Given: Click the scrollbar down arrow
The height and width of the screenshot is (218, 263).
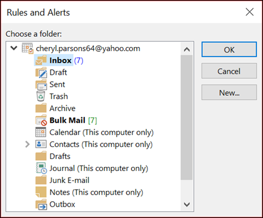Looking at the screenshot, I should click(187, 205).
